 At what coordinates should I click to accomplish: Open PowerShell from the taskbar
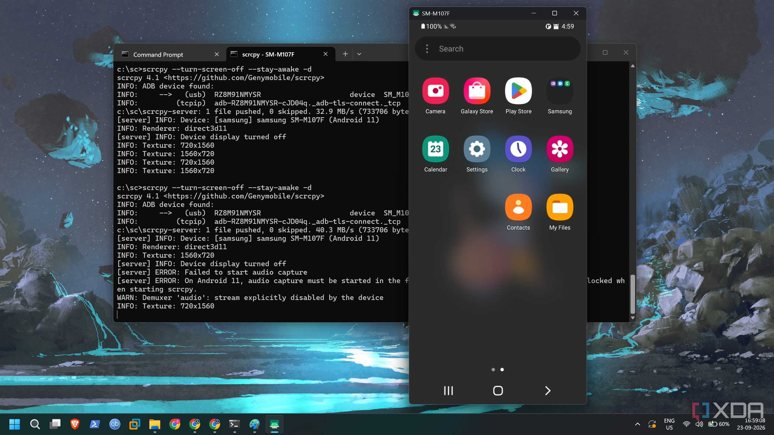(x=95, y=424)
